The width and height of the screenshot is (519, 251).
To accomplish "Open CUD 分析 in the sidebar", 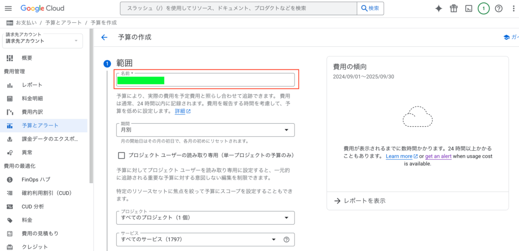I will click(44, 206).
